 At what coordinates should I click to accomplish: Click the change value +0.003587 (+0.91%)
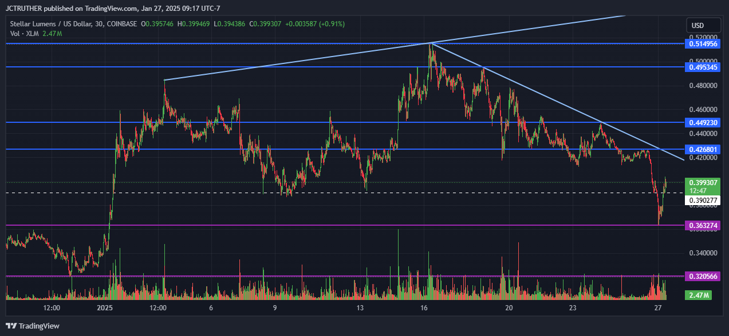coord(316,24)
